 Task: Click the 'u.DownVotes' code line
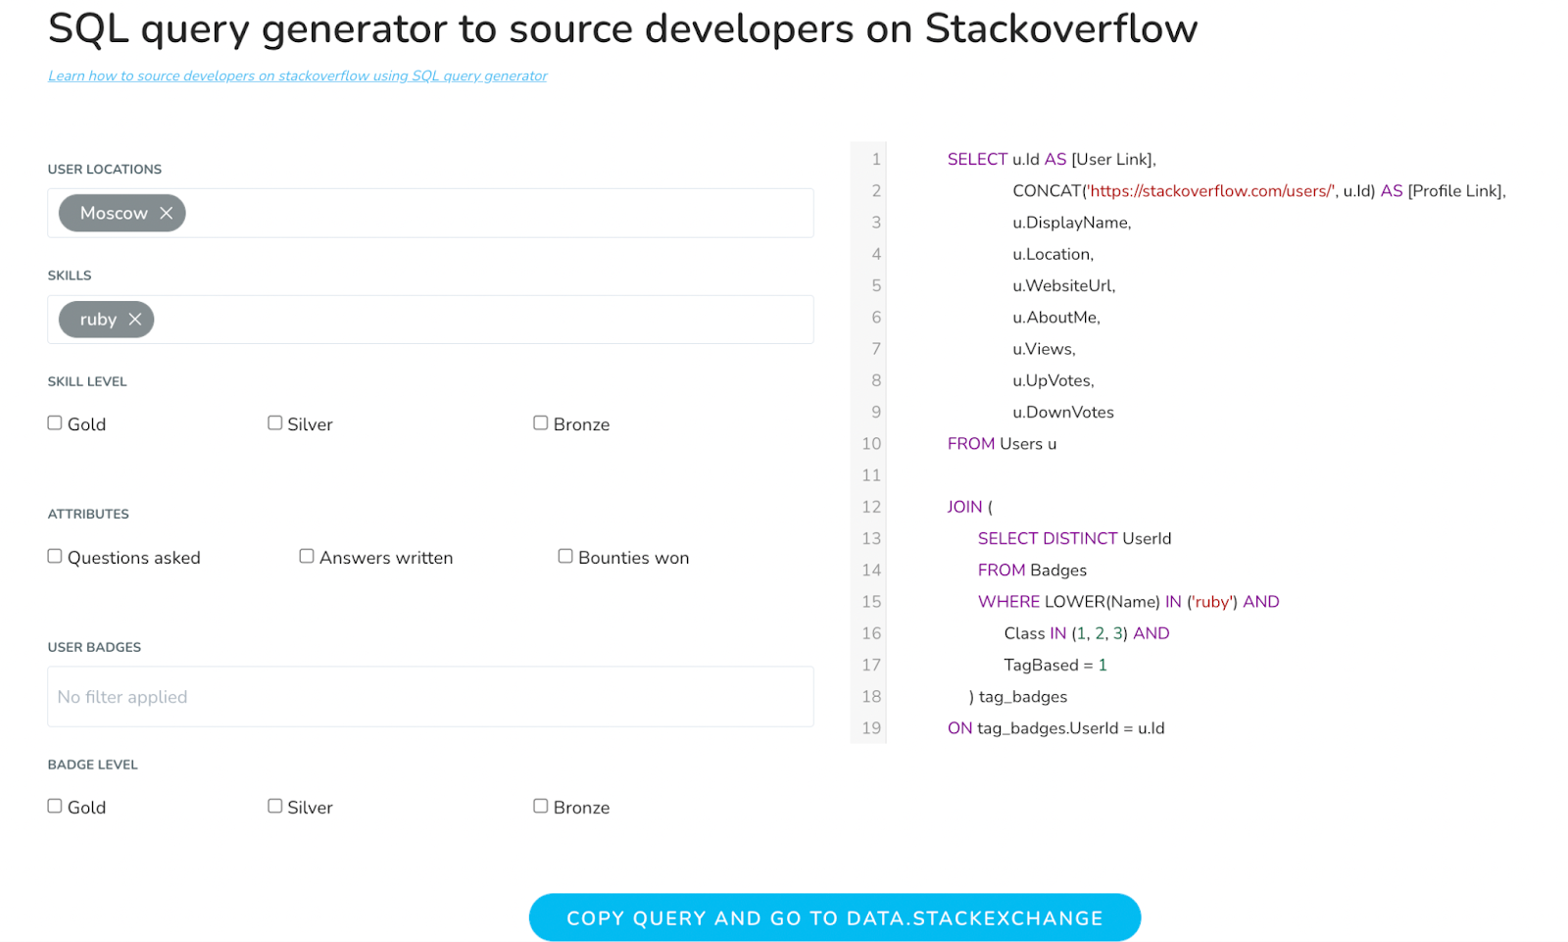(x=1062, y=412)
